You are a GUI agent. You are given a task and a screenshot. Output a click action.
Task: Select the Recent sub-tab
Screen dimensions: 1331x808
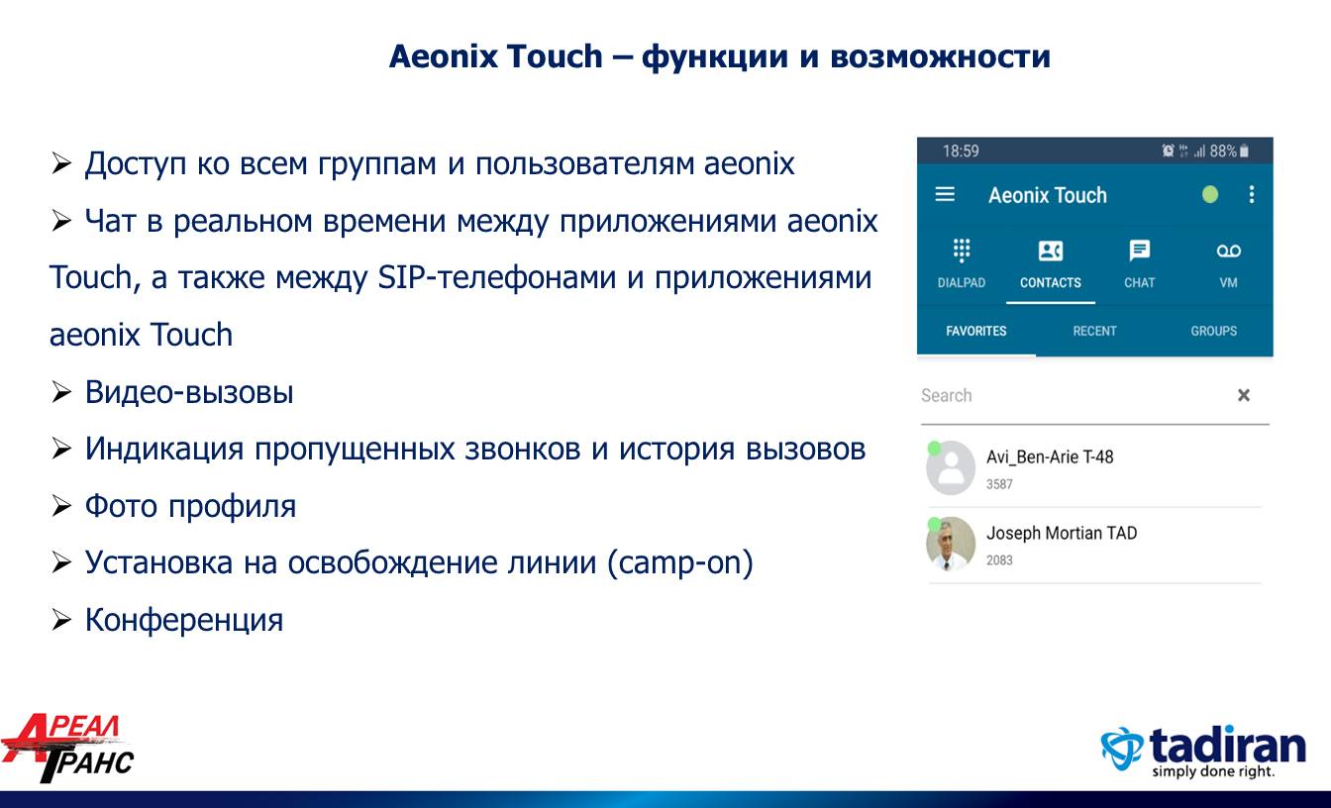1094,331
